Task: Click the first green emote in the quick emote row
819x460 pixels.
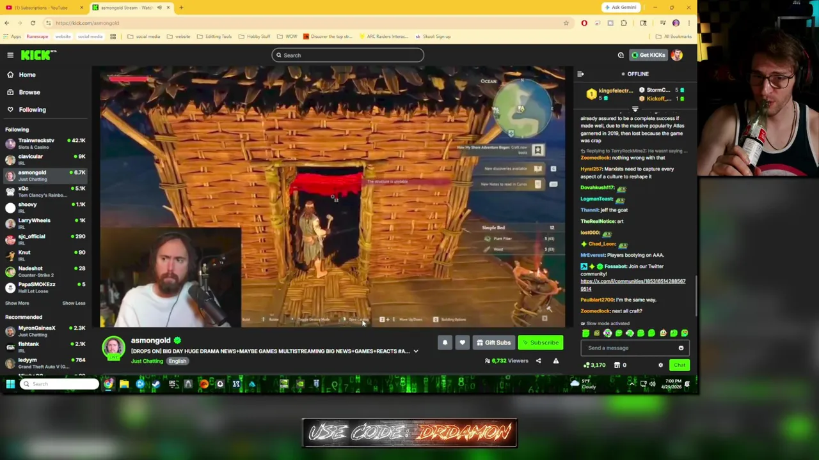Action: click(x=585, y=333)
